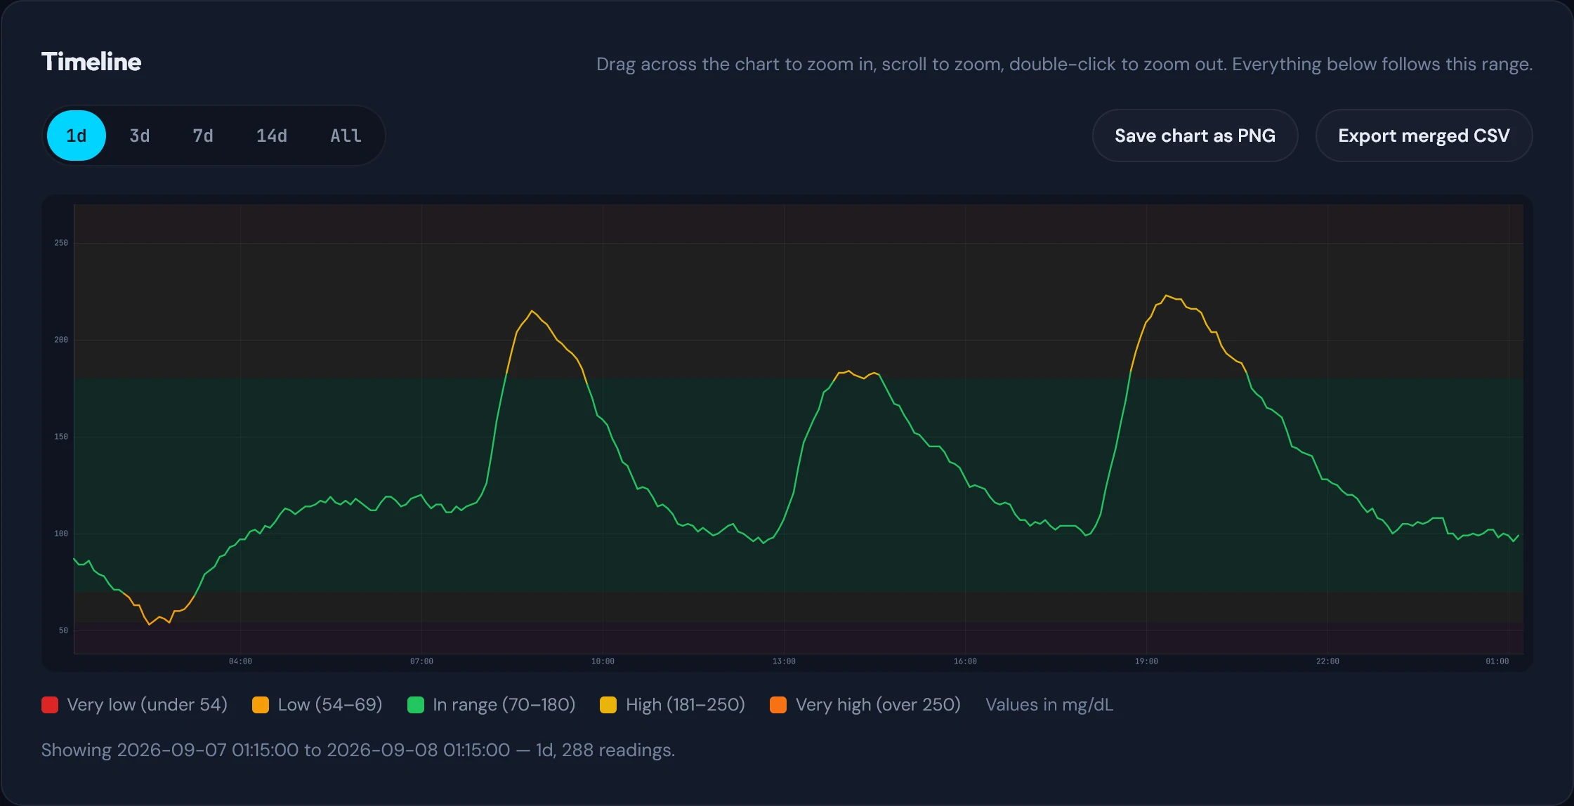1574x806 pixels.
Task: Choose the 14d time range
Action: [x=271, y=136]
